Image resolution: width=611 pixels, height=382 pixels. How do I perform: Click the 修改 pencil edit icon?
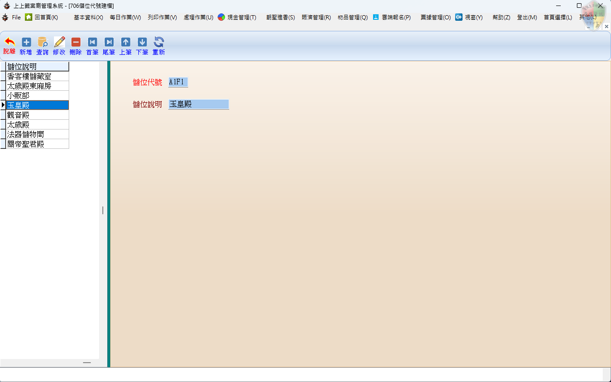tap(59, 42)
